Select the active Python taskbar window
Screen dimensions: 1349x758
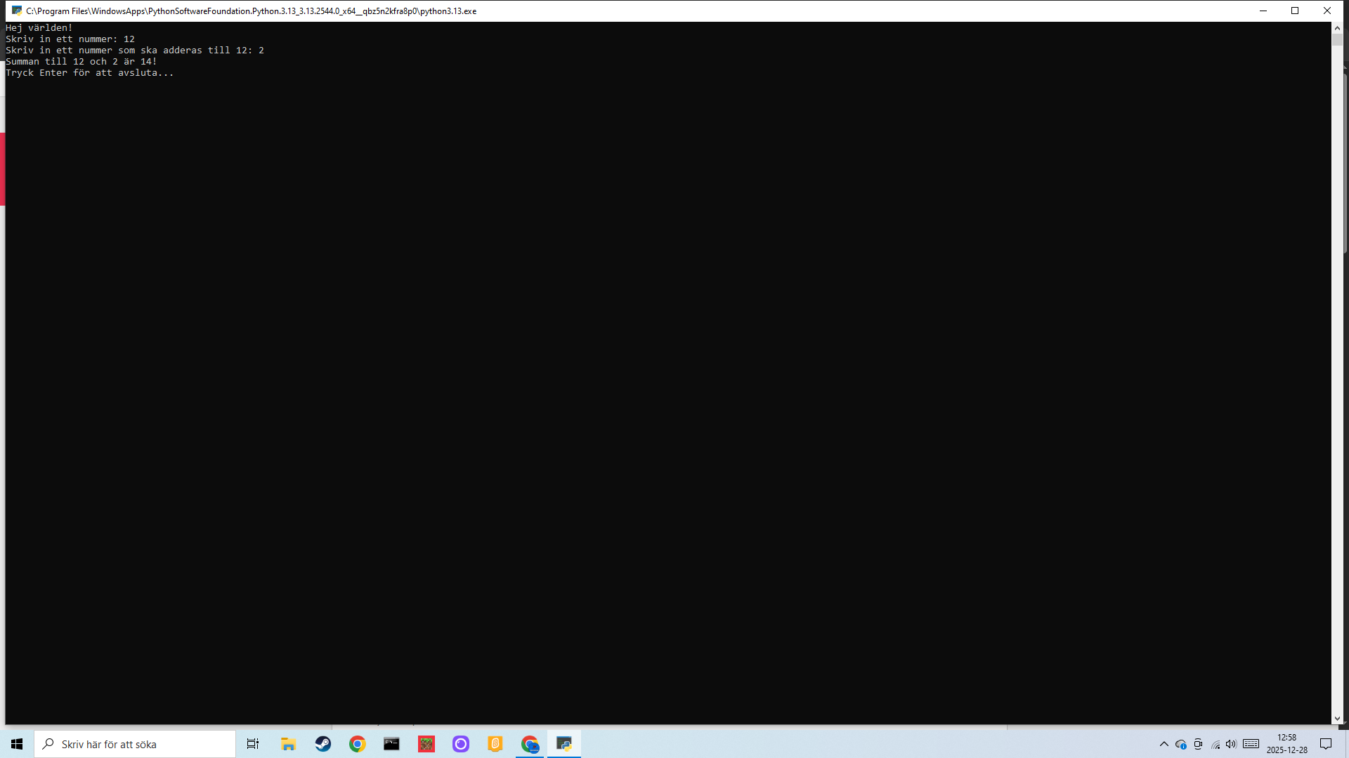coord(564,744)
